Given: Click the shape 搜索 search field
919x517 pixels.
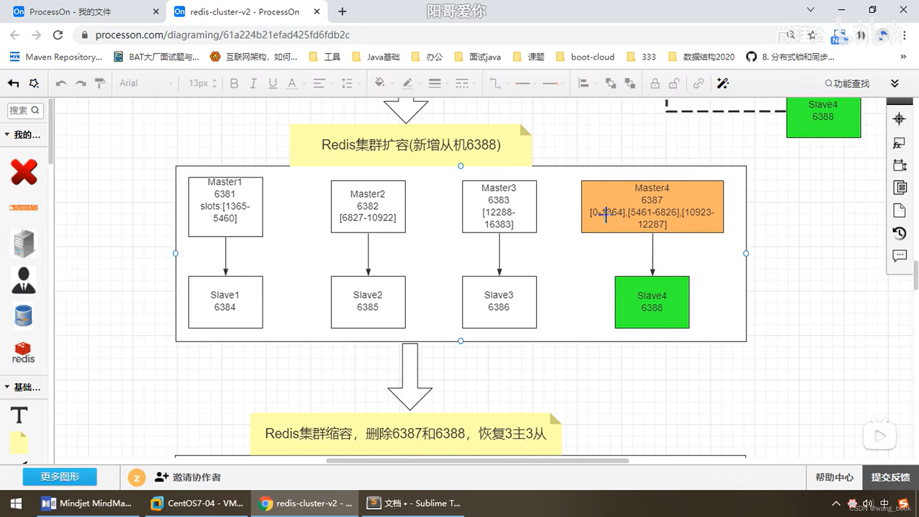Looking at the screenshot, I should [20, 111].
